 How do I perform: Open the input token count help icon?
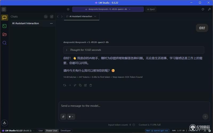[134, 125]
